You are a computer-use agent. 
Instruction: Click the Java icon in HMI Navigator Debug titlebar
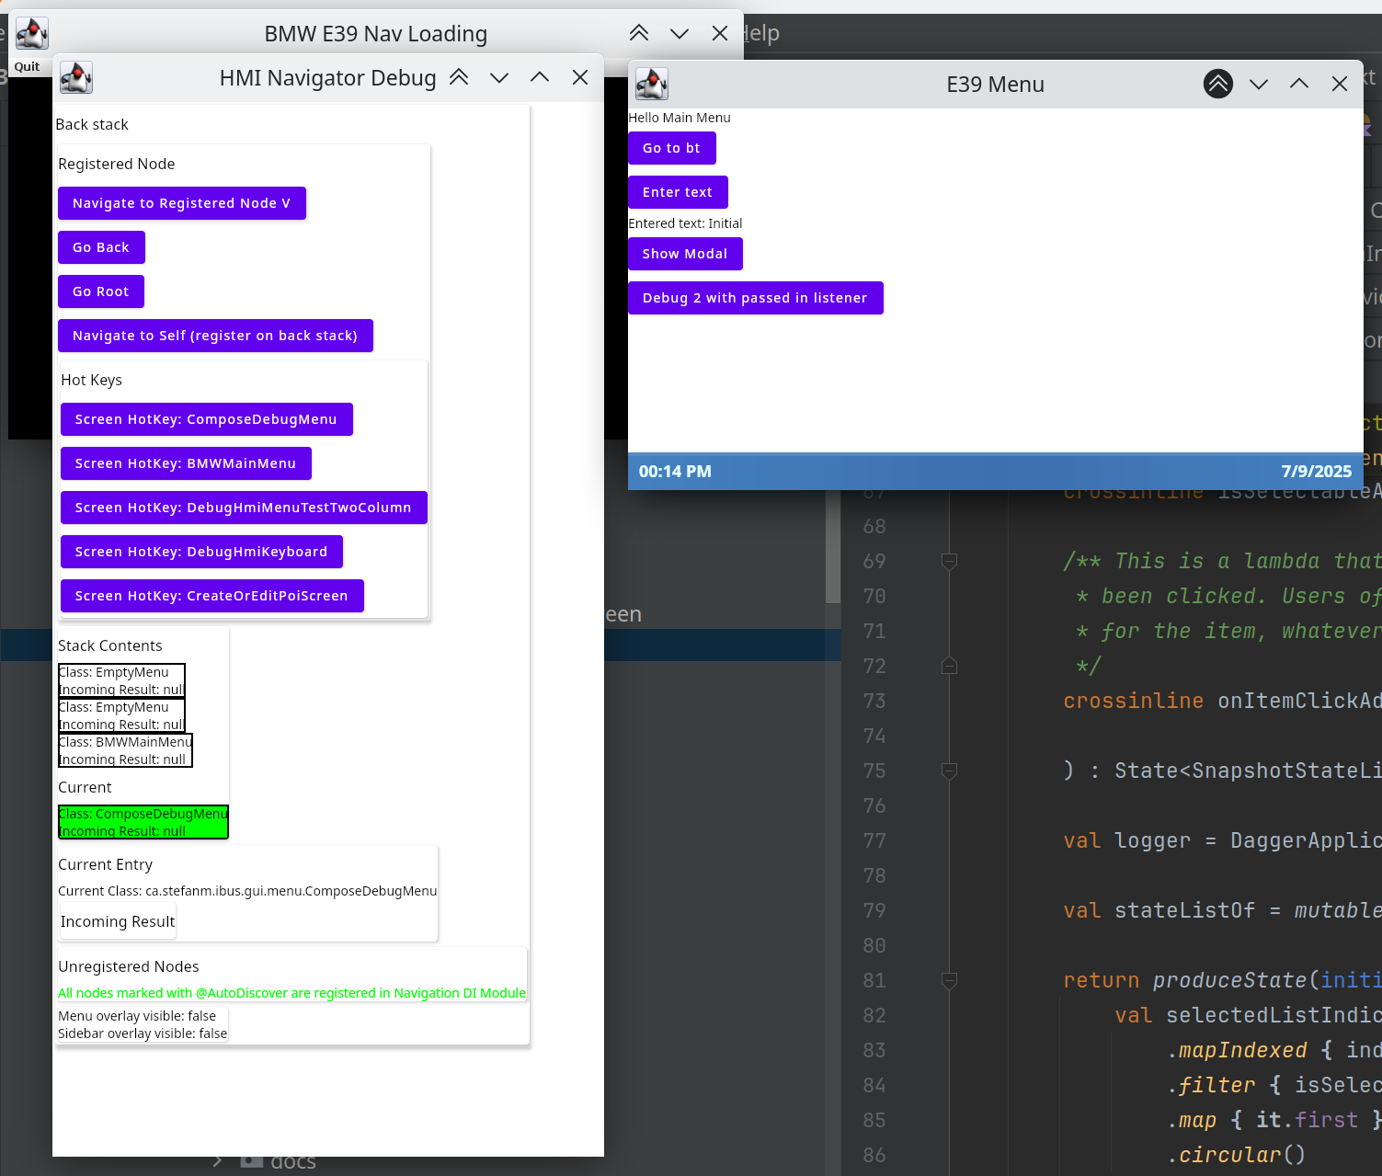(76, 78)
